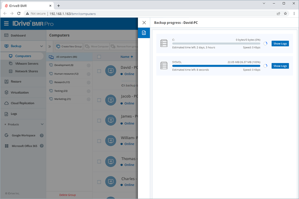Tick the select-all checkbox in the header
Viewport: 299px width, 199px height.
99,57
